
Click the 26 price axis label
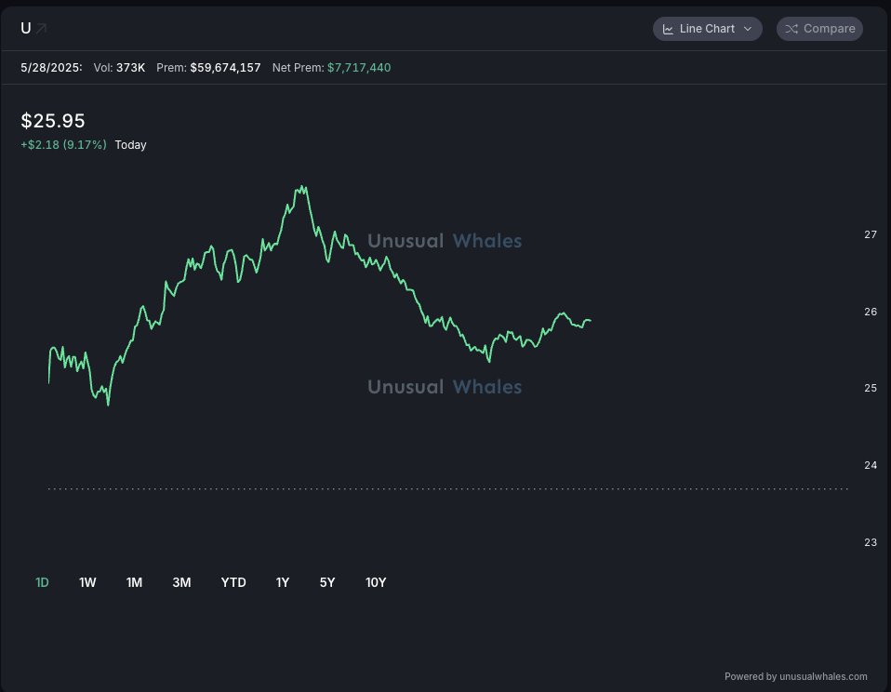[871, 312]
